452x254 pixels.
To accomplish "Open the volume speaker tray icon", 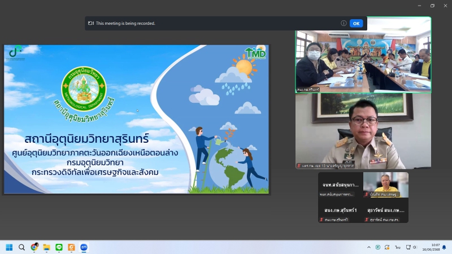I will click(415, 247).
